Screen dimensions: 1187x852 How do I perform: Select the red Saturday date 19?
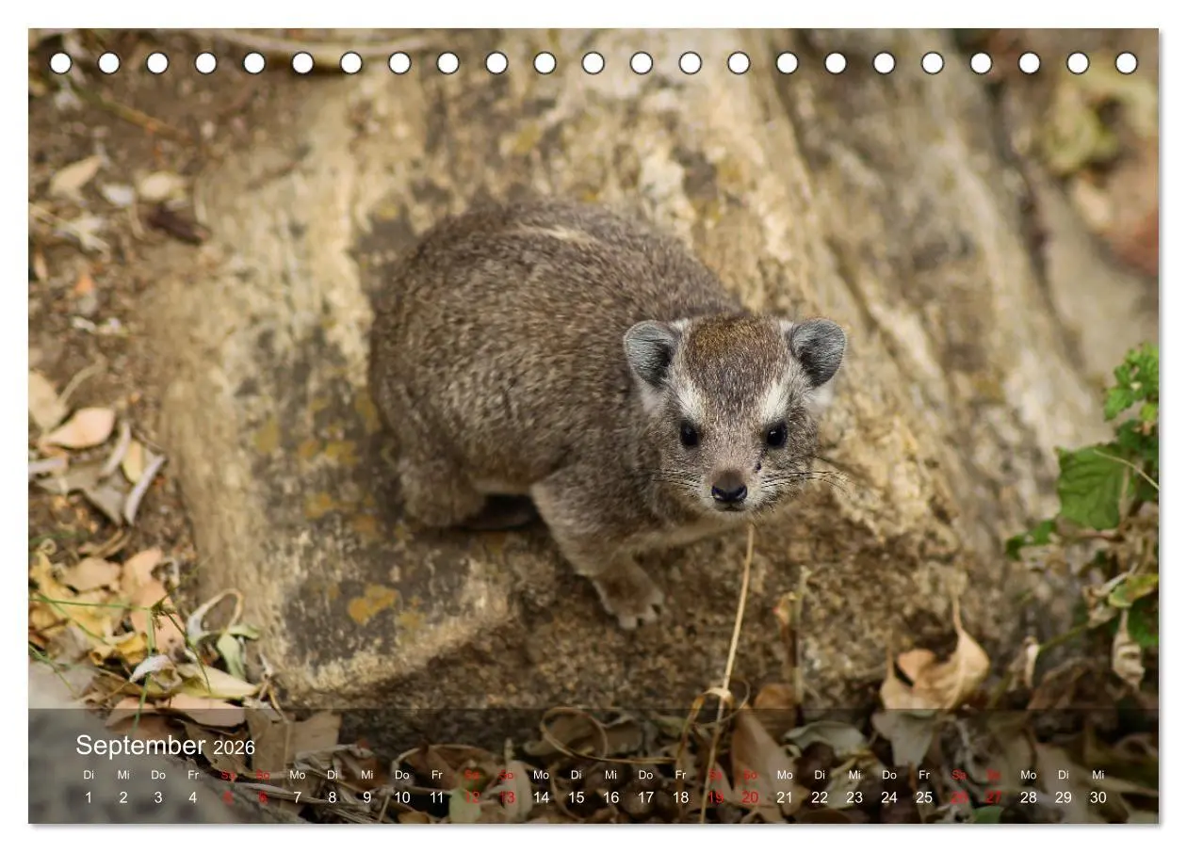tap(716, 797)
